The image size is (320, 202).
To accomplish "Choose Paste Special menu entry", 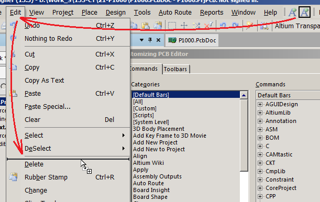I will point(68,106).
